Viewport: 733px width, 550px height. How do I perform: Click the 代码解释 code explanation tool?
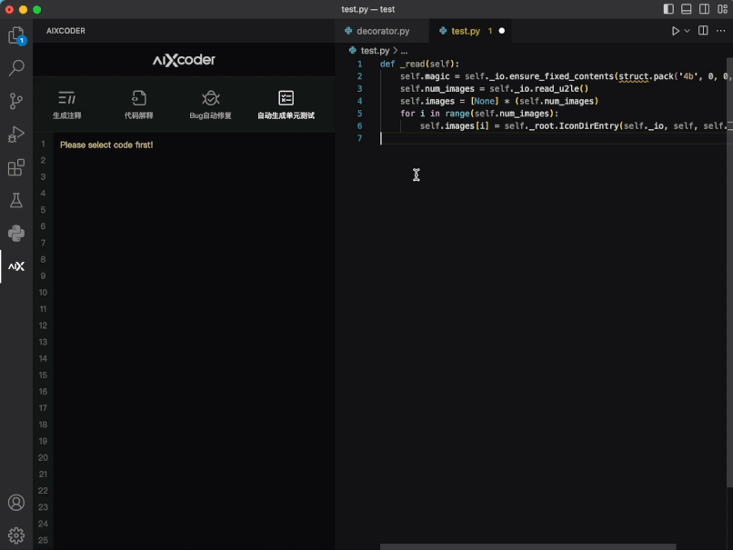(139, 105)
